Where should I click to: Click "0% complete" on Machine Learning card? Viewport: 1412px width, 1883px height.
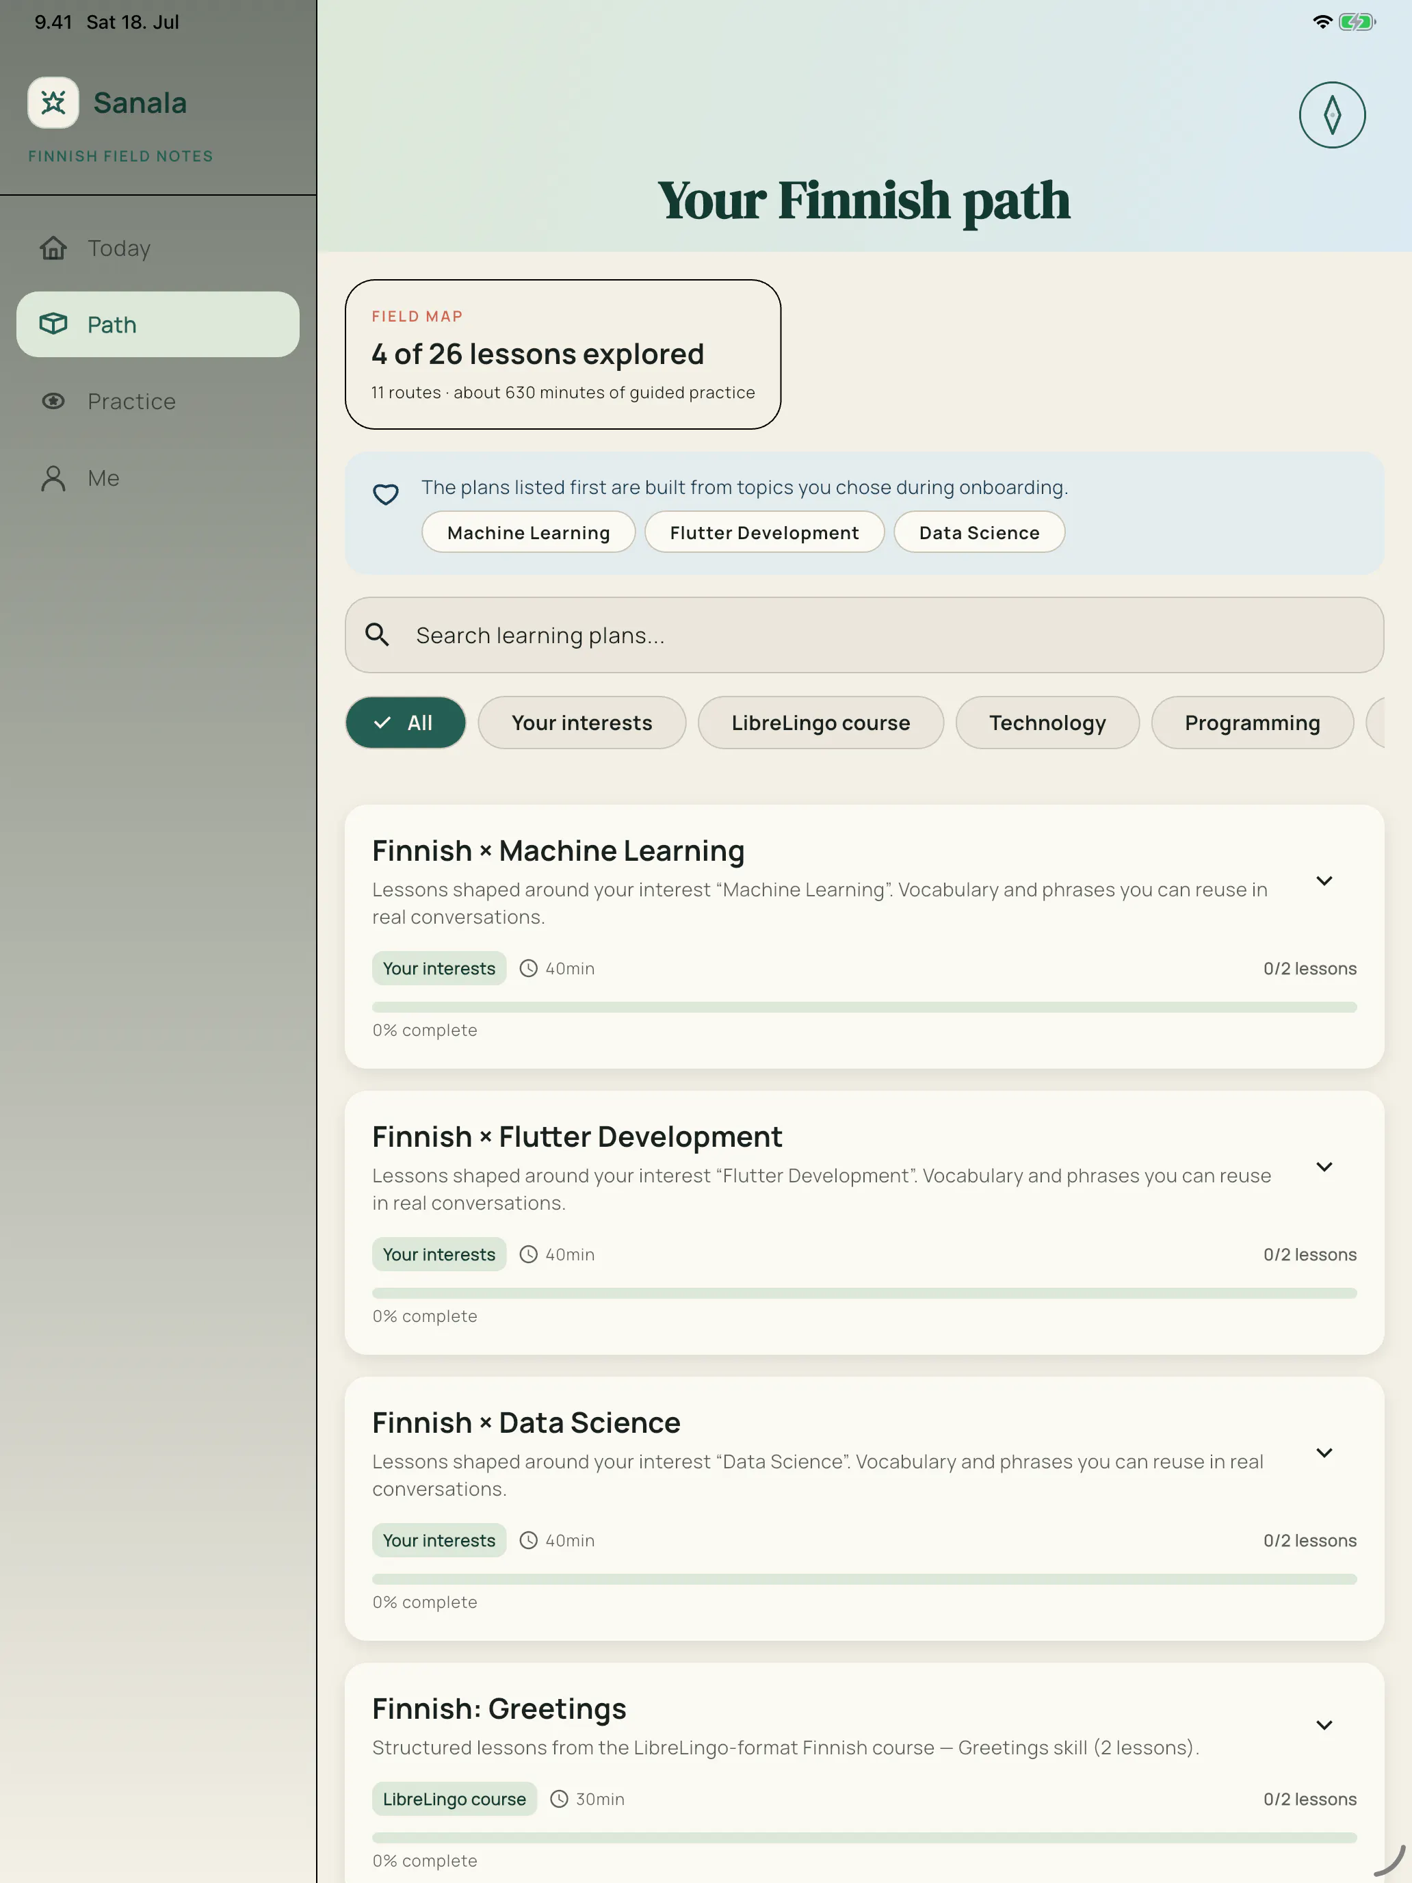pos(425,1030)
